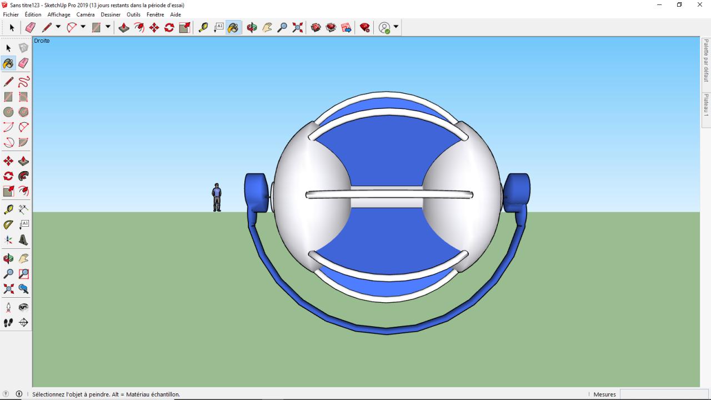This screenshot has width=711, height=400.
Task: Select the Rectangle tool in left palette
Action: click(x=8, y=97)
